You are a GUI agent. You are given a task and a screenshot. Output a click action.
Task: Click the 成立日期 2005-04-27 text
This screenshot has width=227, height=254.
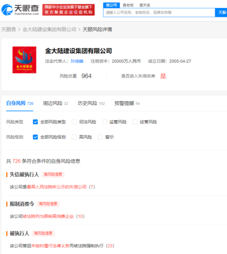coord(169,61)
